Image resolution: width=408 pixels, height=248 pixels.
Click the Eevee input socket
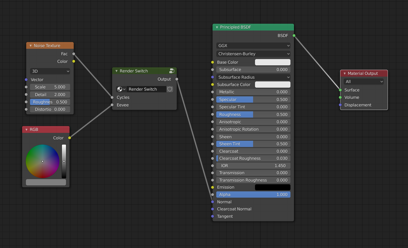(112, 105)
